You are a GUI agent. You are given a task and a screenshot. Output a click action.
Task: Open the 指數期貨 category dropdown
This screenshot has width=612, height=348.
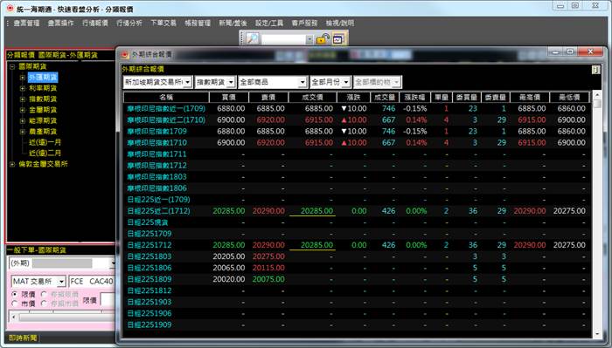click(231, 82)
